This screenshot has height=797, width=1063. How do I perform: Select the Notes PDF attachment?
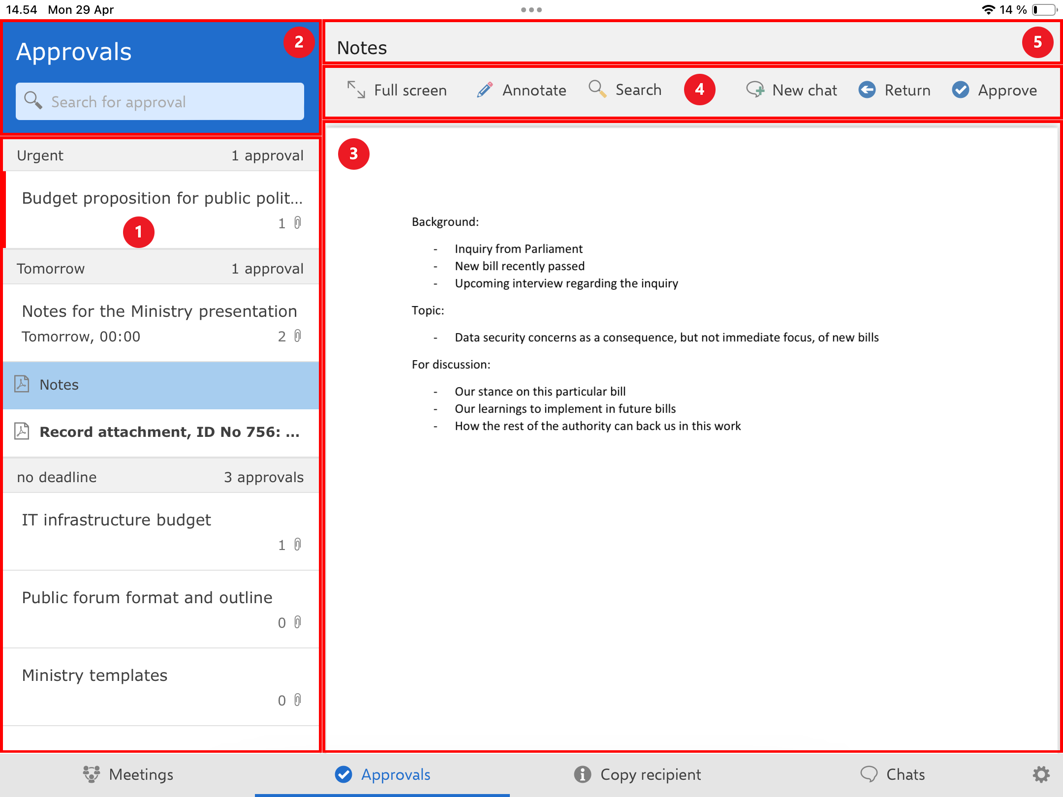(59, 385)
